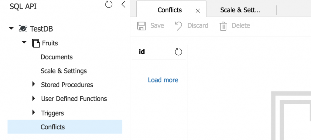The width and height of the screenshot is (311, 140).
Task: Open Scale & Settings in the tree
Action: click(x=63, y=71)
